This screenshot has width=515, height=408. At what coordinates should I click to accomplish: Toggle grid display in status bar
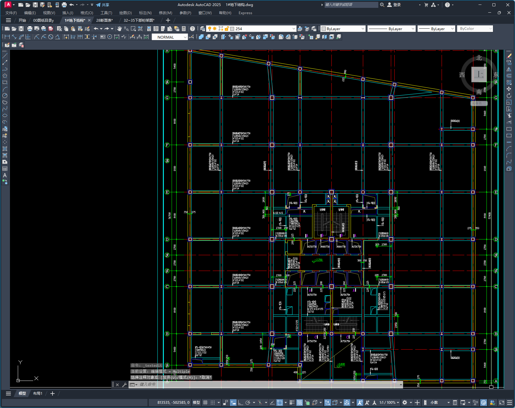(x=205, y=403)
